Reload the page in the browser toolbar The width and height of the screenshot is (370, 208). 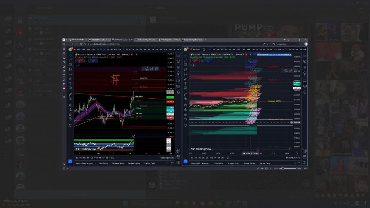81,44
